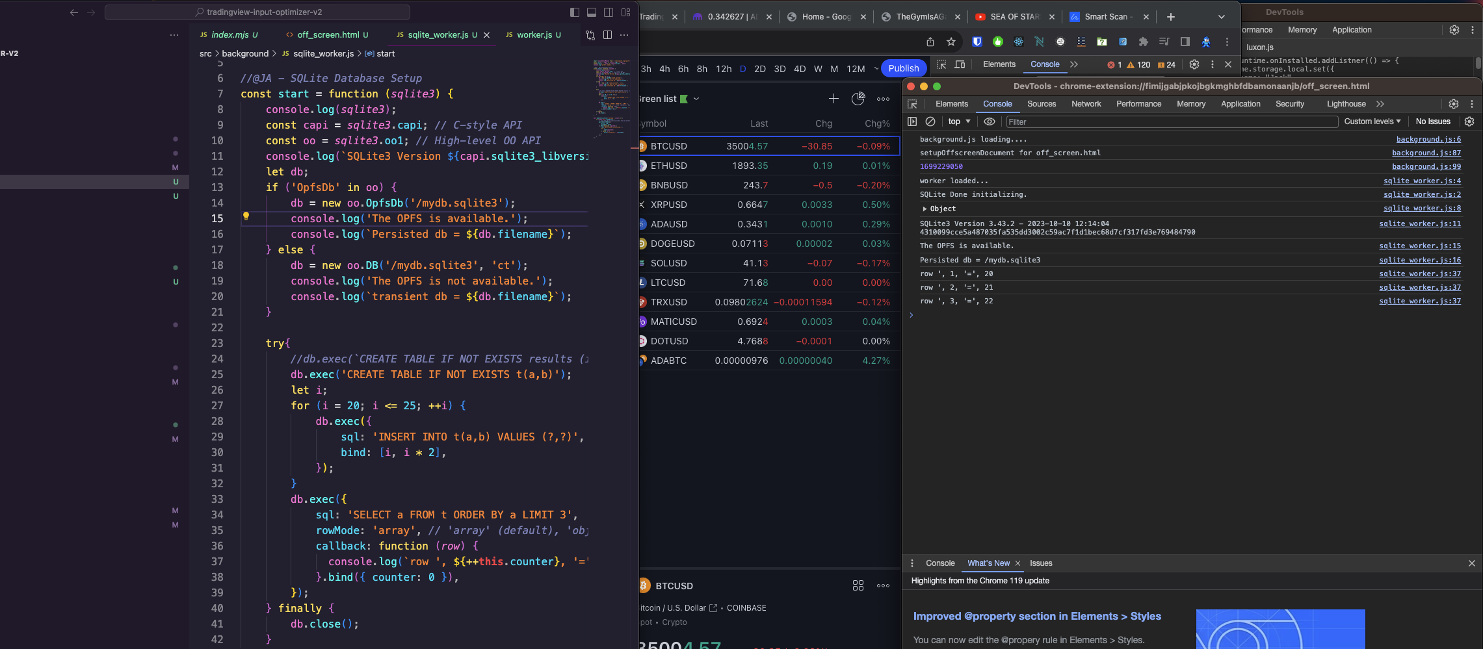1483x649 pixels.
Task: Show more tabs in docked DevTools
Action: click(x=1074, y=64)
